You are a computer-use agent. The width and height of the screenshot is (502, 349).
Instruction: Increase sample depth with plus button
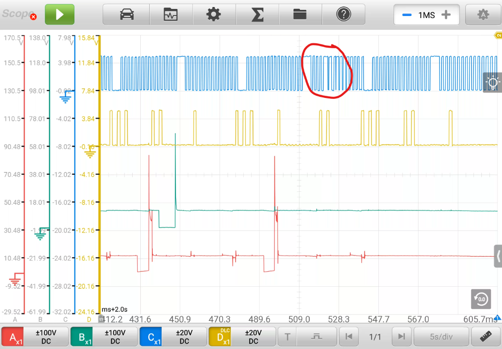pyautogui.click(x=446, y=15)
